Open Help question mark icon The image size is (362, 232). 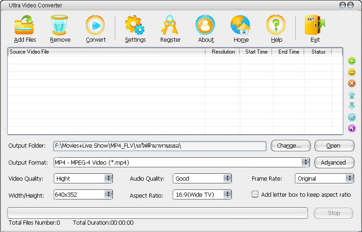[276, 25]
